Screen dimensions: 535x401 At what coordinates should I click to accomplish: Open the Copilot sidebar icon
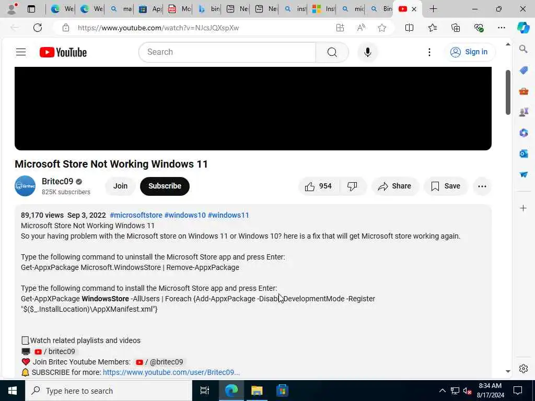523,28
